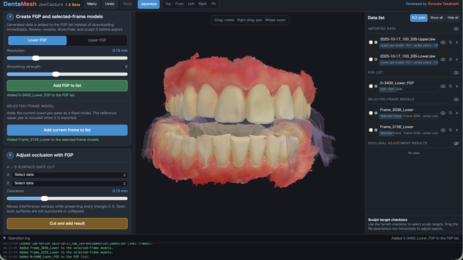Select the Lower FGP tab

click(37, 40)
